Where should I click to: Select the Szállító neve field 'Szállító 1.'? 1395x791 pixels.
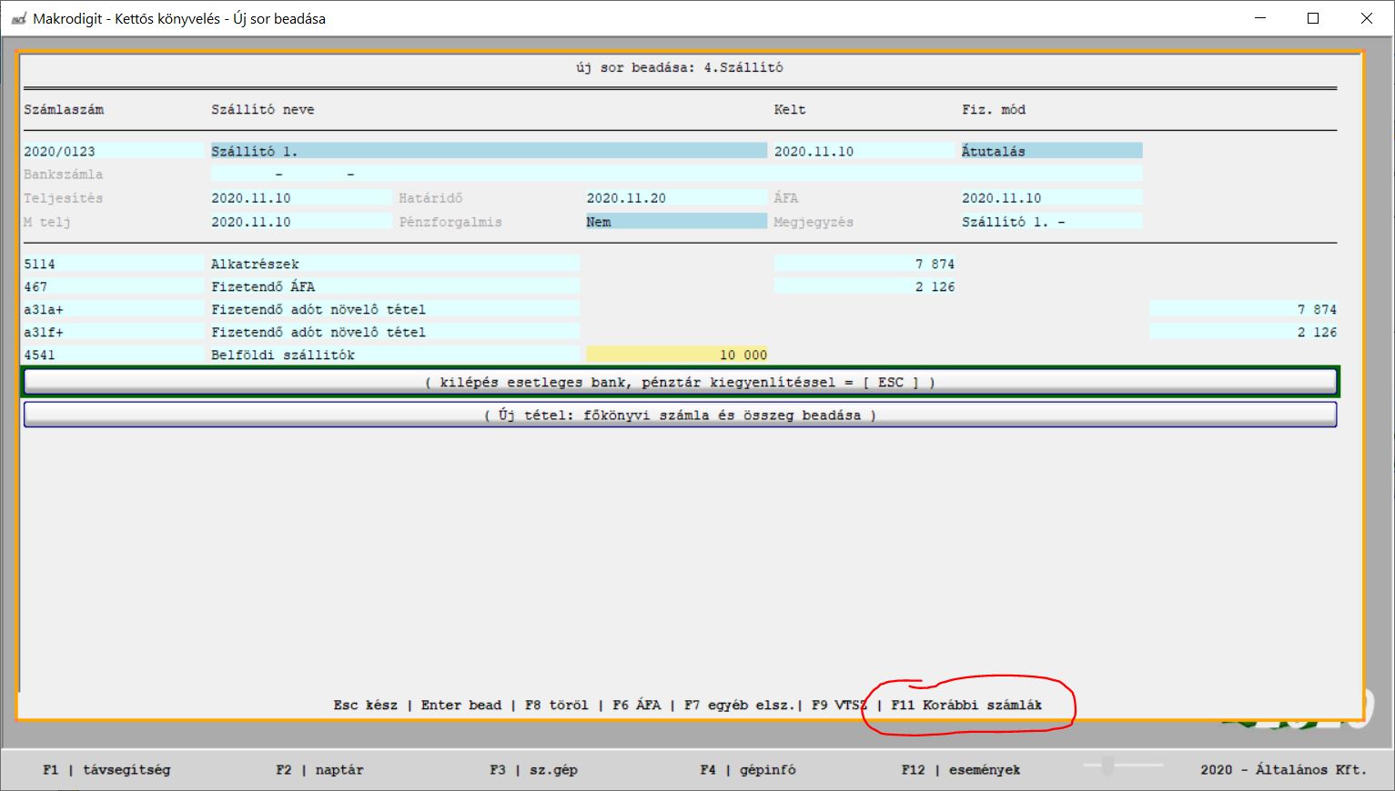(x=489, y=151)
